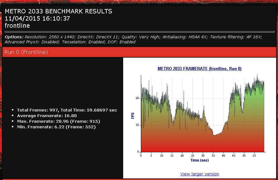Click the Antialiasing MSAA 4X option text
This screenshot has width=278, height=180.
pos(185,37)
